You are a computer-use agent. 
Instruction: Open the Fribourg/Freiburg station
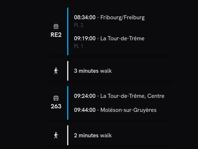pyautogui.click(x=122, y=18)
